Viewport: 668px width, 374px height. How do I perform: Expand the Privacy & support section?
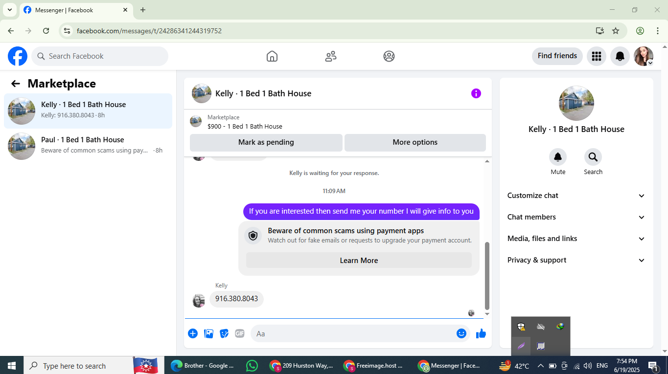(576, 260)
